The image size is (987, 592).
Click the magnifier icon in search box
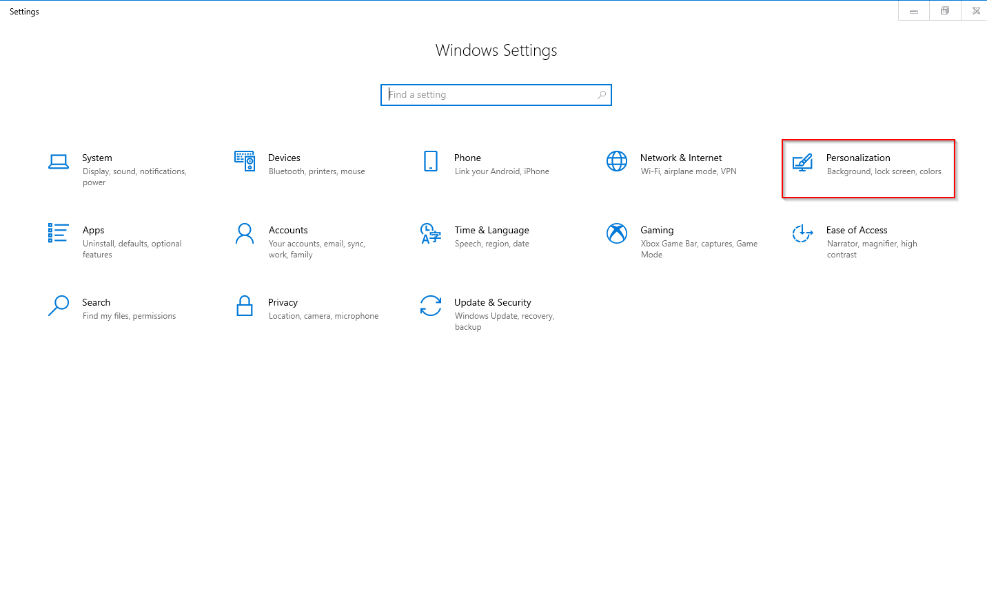(602, 95)
